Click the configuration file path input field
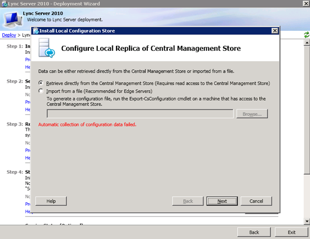This screenshot has height=239, width=310. (x=140, y=114)
